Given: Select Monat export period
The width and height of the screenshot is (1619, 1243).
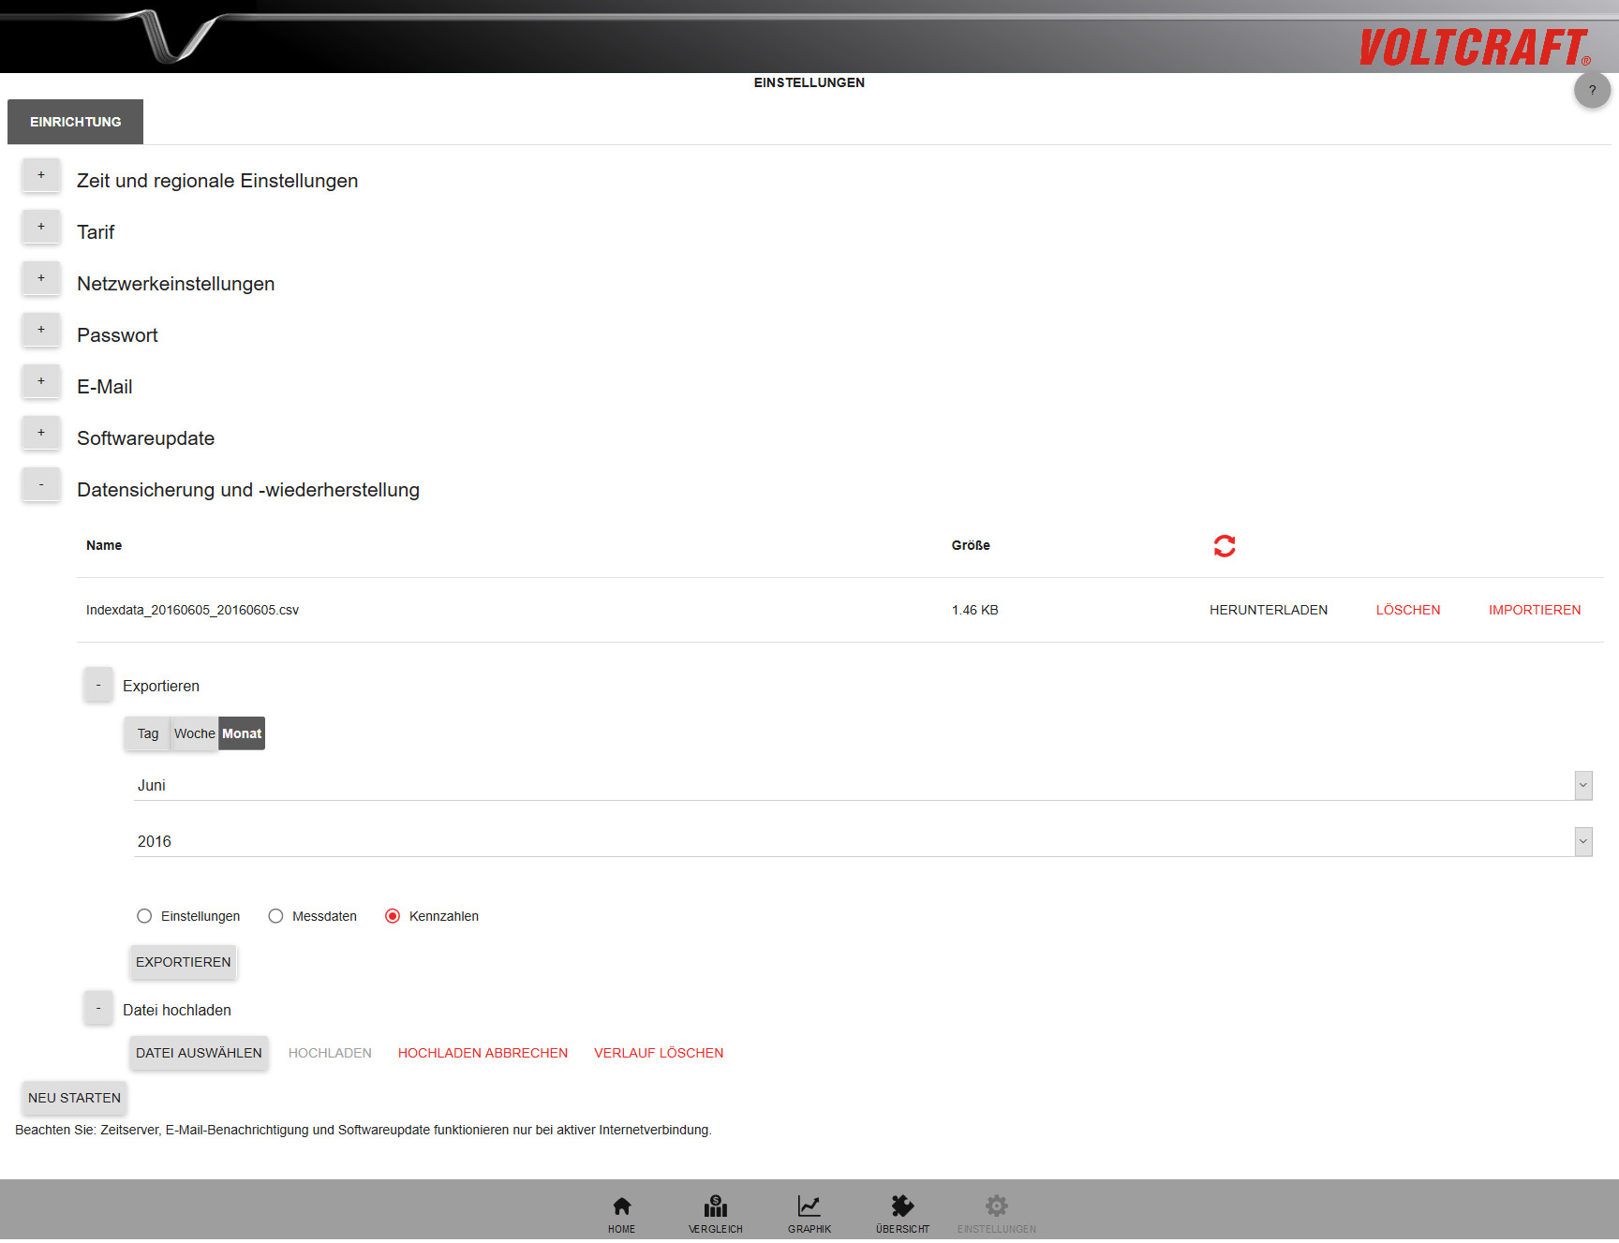Looking at the screenshot, I should tap(242, 733).
